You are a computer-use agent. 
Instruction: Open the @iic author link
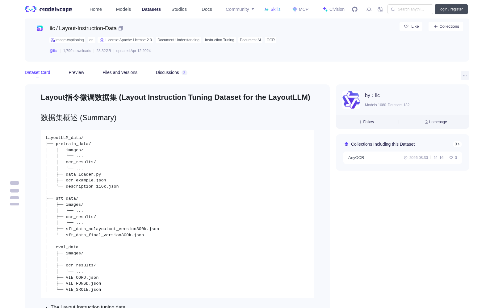(x=53, y=51)
